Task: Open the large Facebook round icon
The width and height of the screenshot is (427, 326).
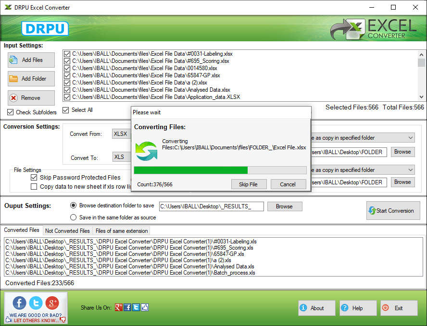Action: point(19,302)
